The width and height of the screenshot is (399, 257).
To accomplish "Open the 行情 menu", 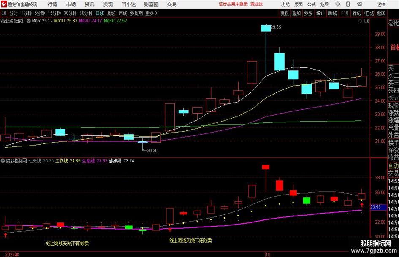I will point(52,4).
